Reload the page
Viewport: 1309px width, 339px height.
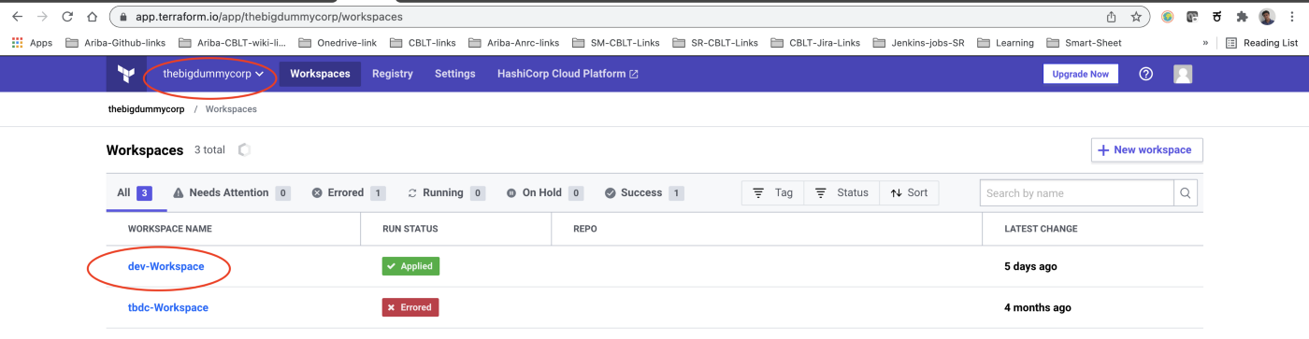pos(67,17)
